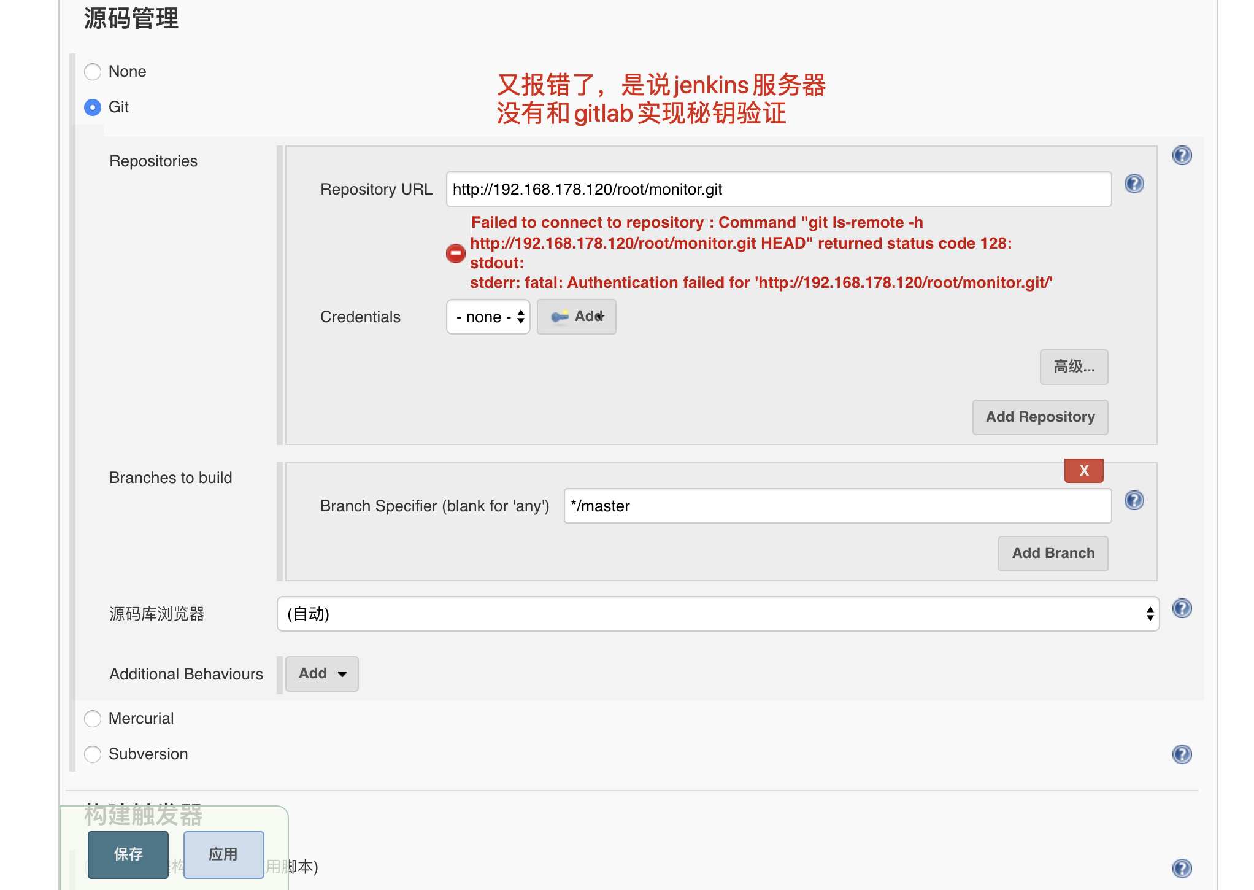Click the 源码管理 section heading

click(131, 18)
